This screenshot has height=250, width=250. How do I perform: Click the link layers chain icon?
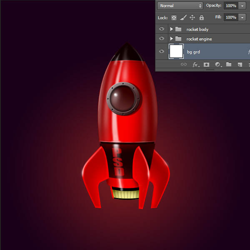pos(184,64)
